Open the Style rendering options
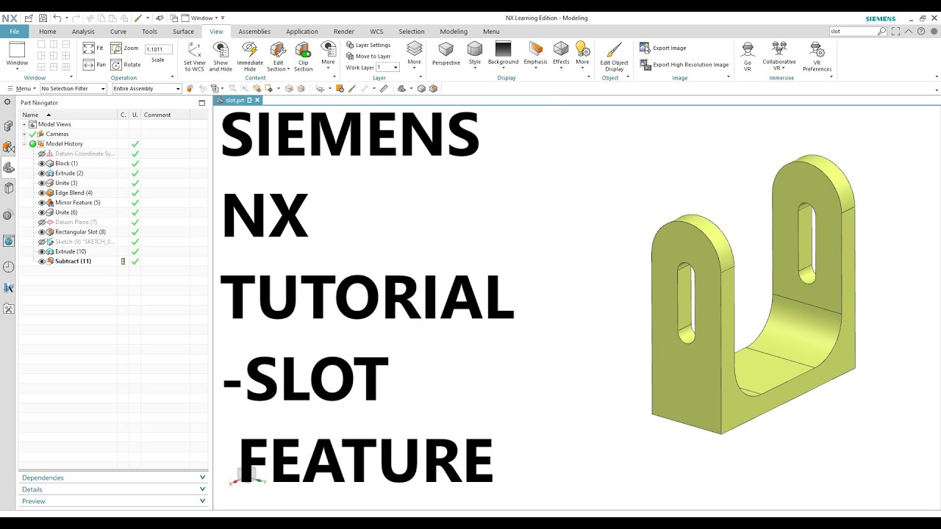This screenshot has height=529, width=941. point(475,54)
